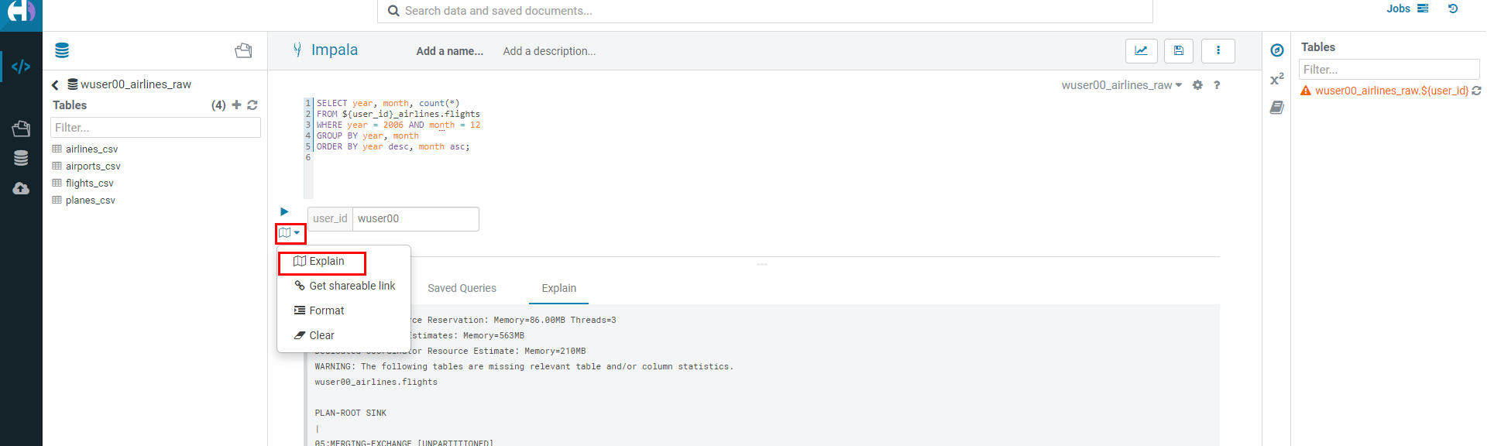Open the cloud upload importer icon
Image resolution: width=1501 pixels, height=446 pixels.
point(21,188)
